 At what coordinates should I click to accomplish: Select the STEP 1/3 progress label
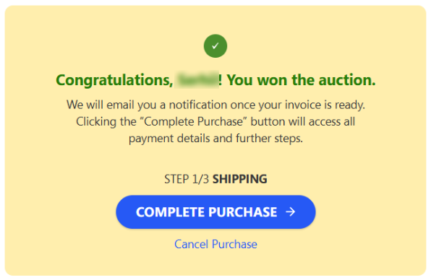tap(187, 179)
